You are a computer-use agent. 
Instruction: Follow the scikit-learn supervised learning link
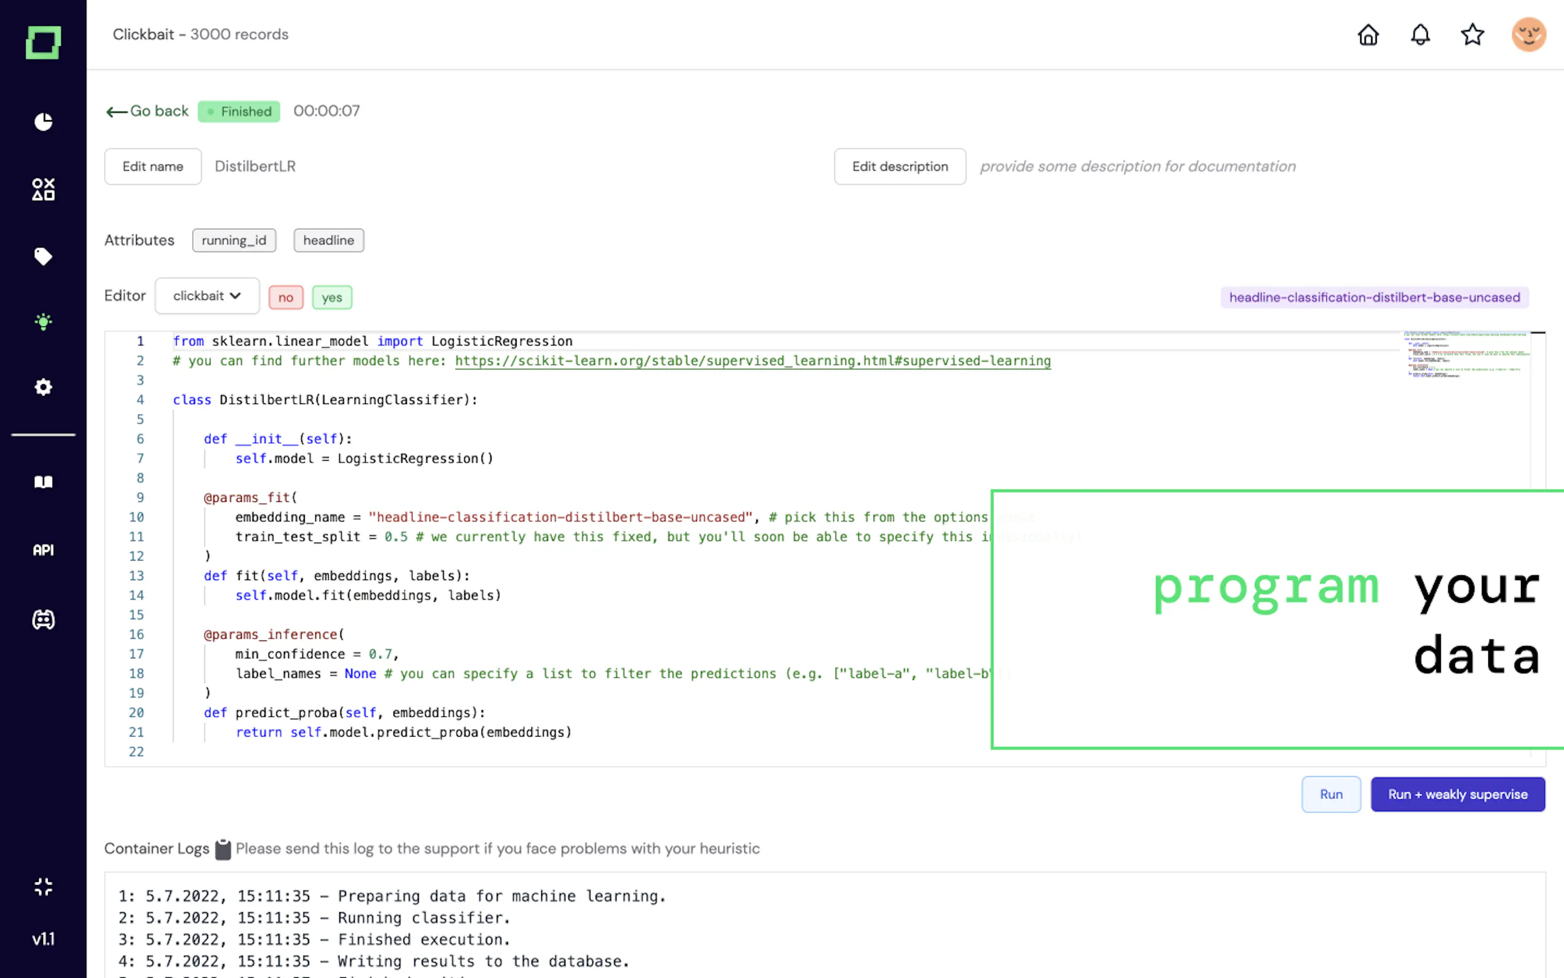pyautogui.click(x=752, y=361)
